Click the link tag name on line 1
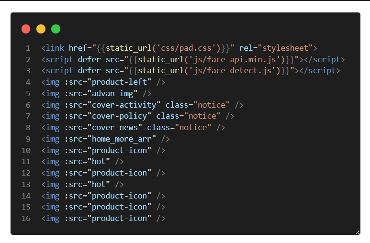The image size is (370, 243). 55,48
